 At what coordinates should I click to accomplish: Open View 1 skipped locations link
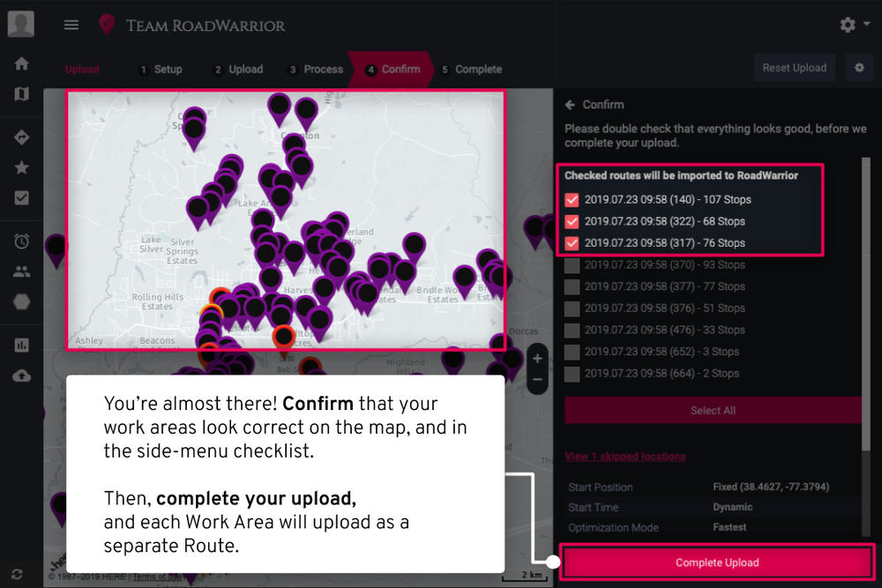[625, 456]
